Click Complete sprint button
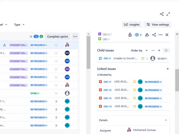 click(x=57, y=37)
